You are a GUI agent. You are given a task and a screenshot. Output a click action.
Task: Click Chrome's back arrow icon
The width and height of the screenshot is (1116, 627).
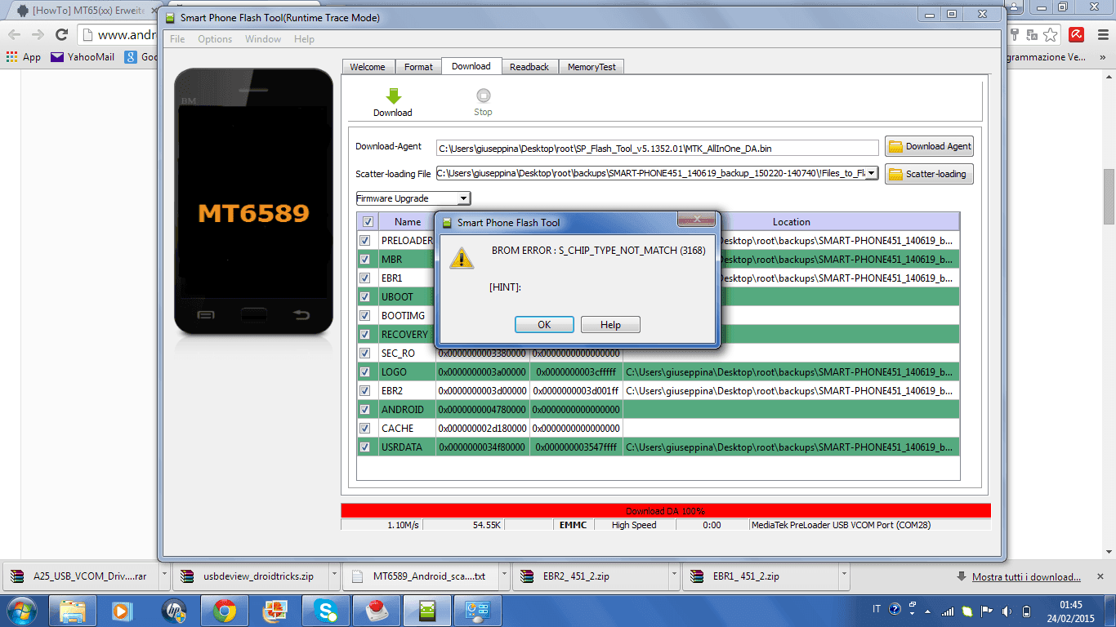pyautogui.click(x=14, y=34)
